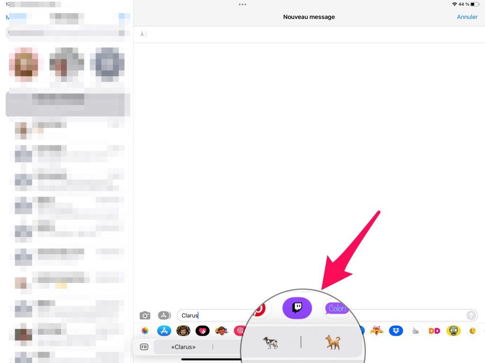Cancel the new message with Annuler
This screenshot has height=363, width=485.
pyautogui.click(x=467, y=17)
